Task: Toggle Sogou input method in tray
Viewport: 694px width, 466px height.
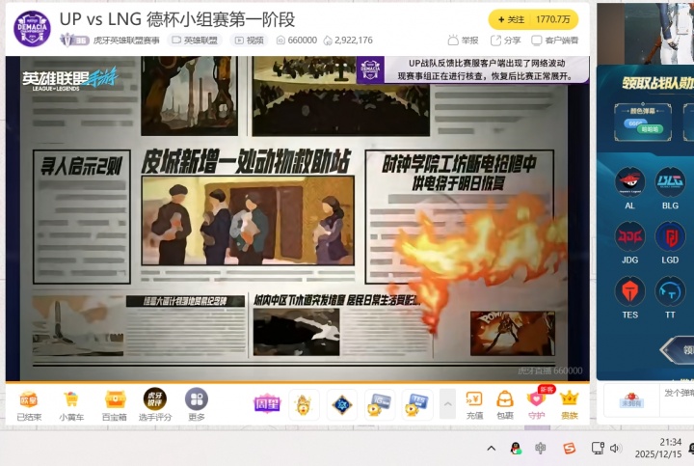Action: click(569, 448)
